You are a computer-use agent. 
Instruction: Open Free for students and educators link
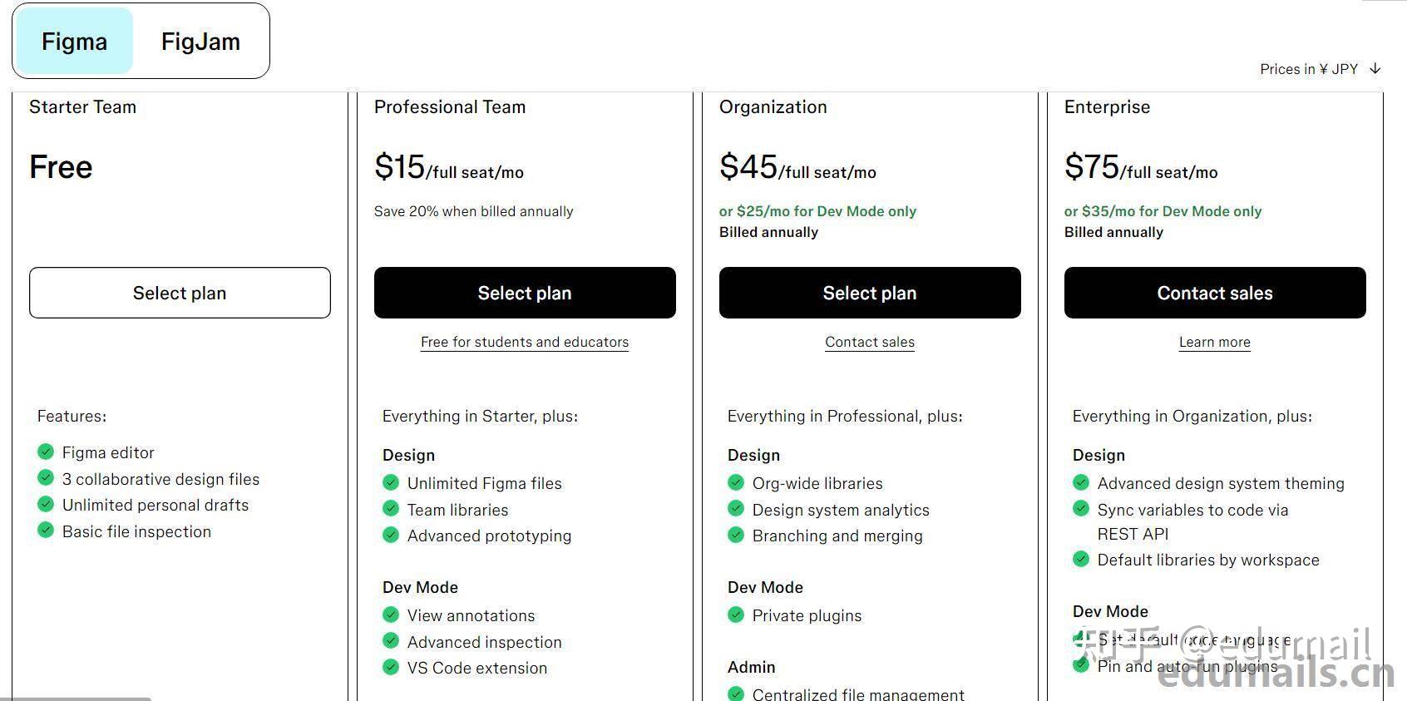(x=525, y=342)
